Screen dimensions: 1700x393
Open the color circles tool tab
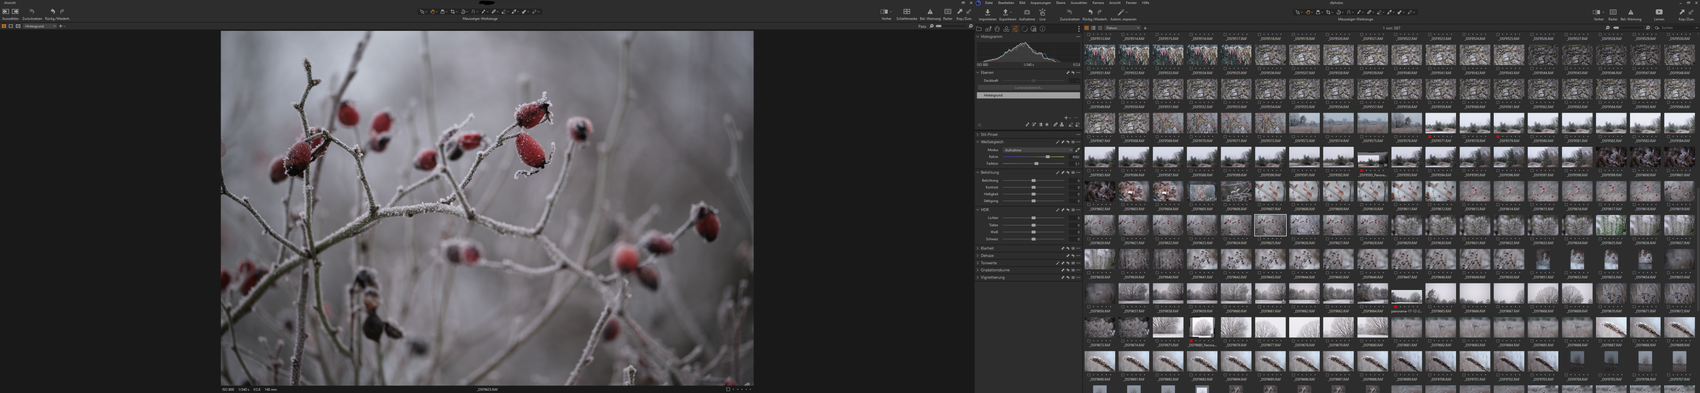click(x=1006, y=29)
